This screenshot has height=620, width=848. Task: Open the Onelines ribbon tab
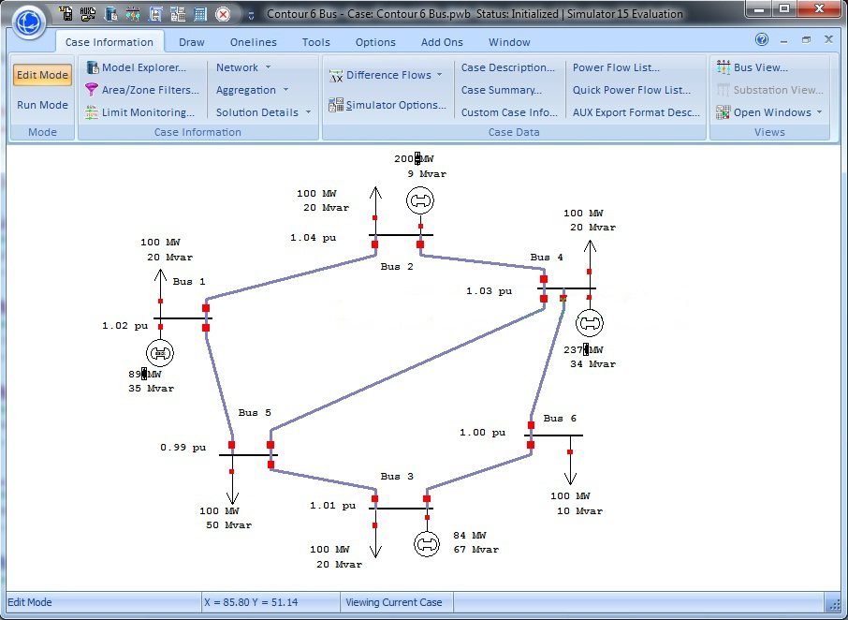pyautogui.click(x=254, y=42)
